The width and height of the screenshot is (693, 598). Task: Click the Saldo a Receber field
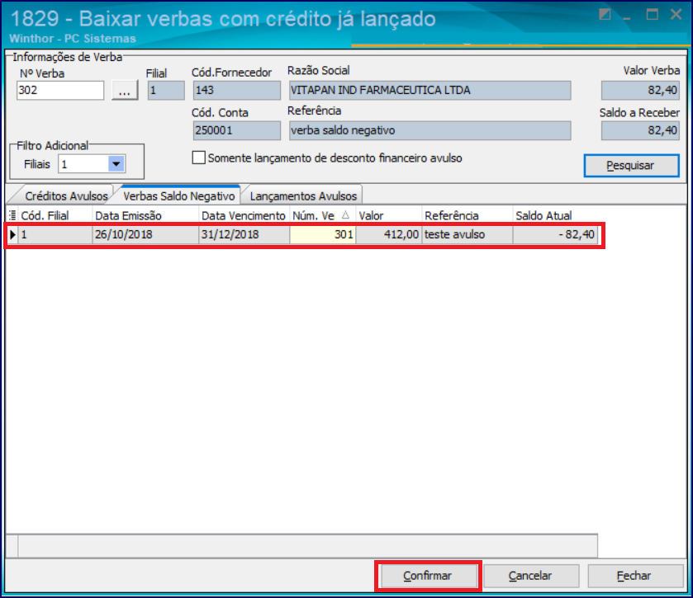pos(640,130)
